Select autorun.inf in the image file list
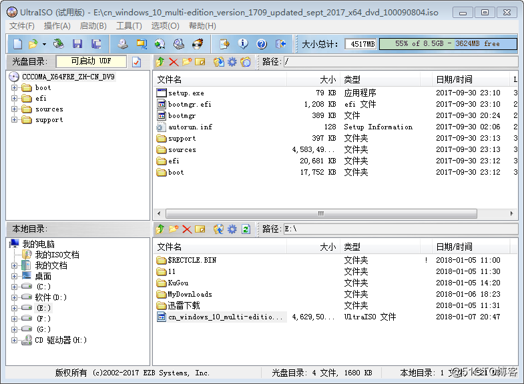Viewport: 524px width, 384px height. (190, 127)
